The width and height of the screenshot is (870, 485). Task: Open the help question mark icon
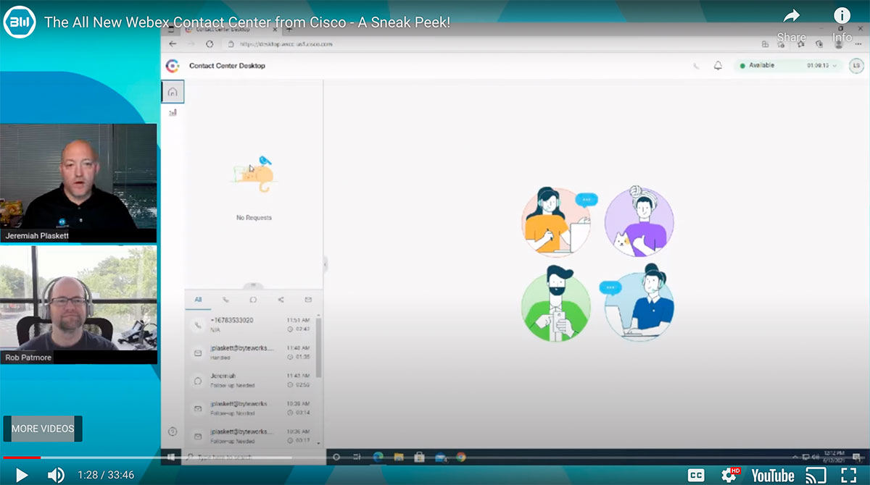172,433
